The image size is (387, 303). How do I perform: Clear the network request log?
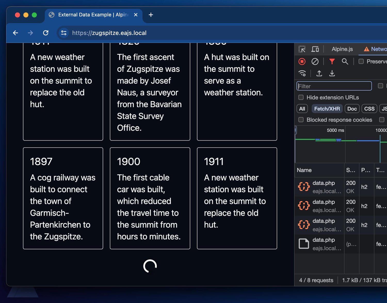click(315, 61)
